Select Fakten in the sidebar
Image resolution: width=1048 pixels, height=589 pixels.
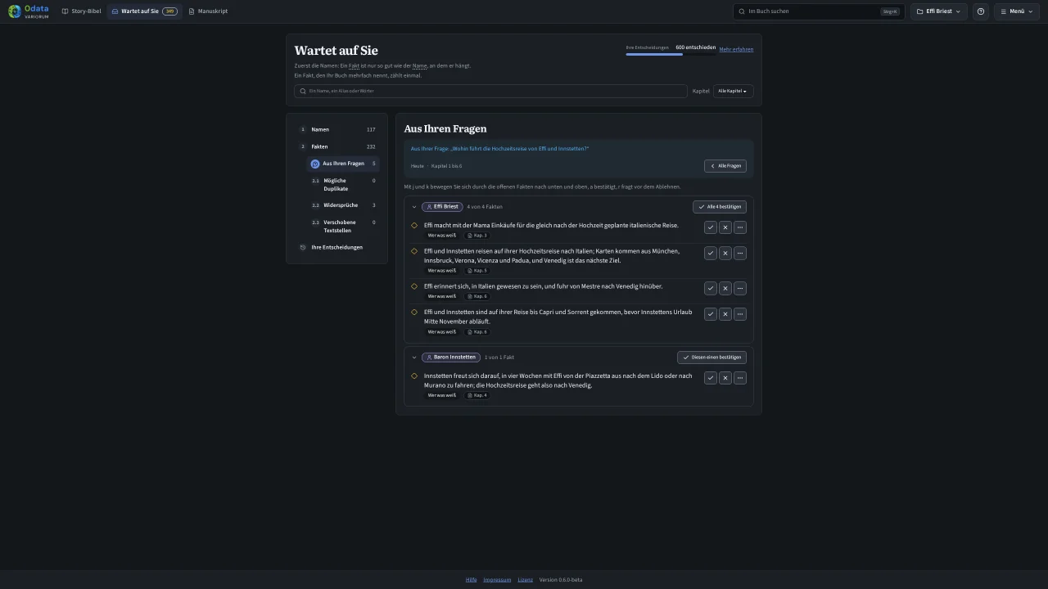pos(337,146)
